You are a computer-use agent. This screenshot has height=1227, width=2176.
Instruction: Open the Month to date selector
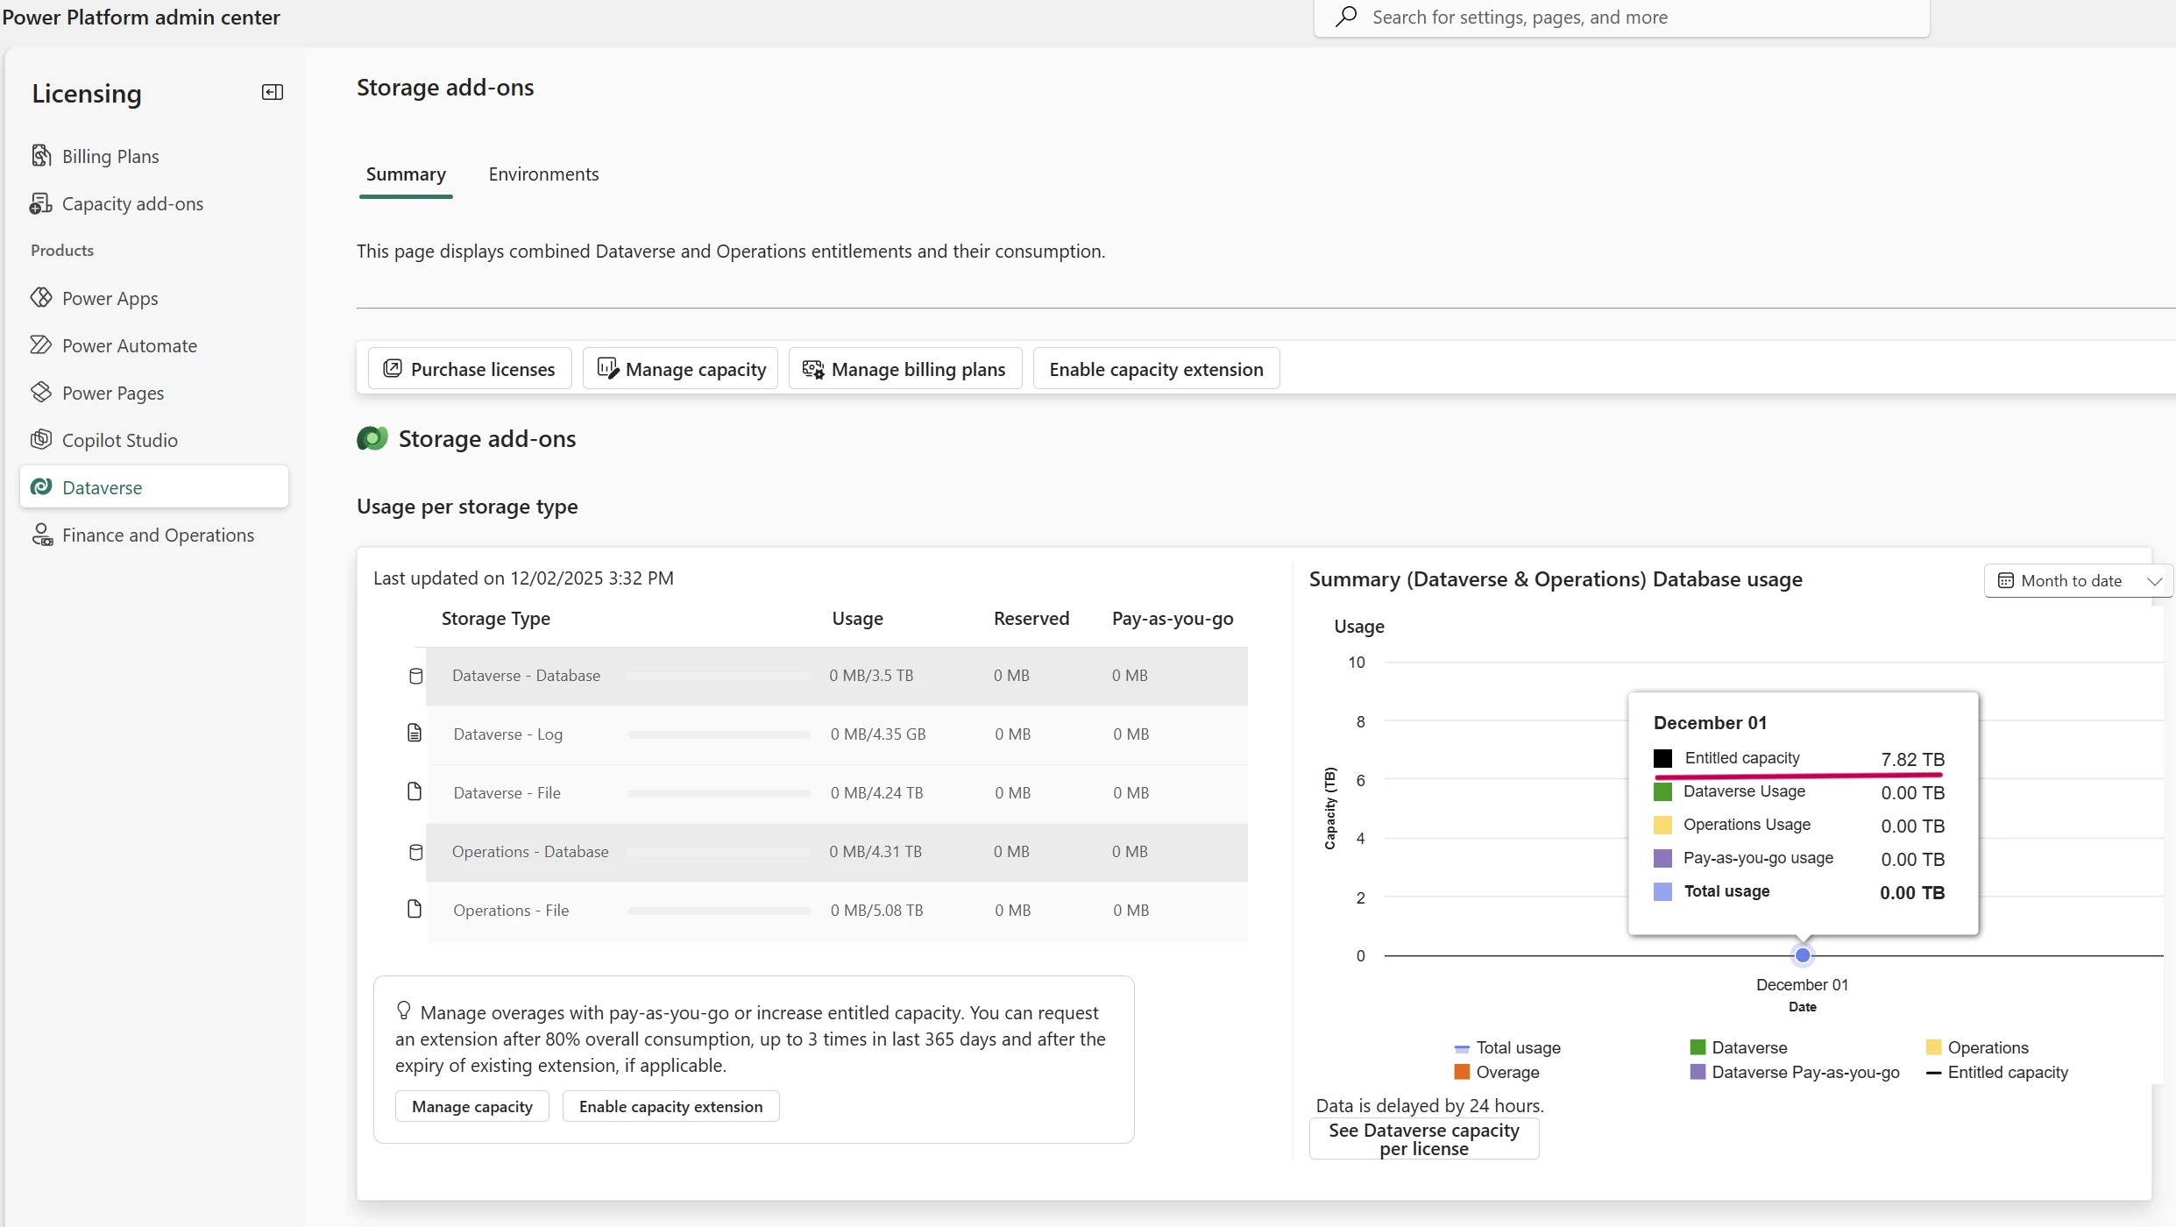click(2078, 580)
